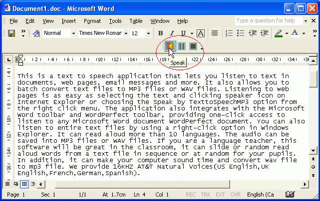Click the Save floppy disk icon
Screen dimensions: 320x201
point(11,33)
